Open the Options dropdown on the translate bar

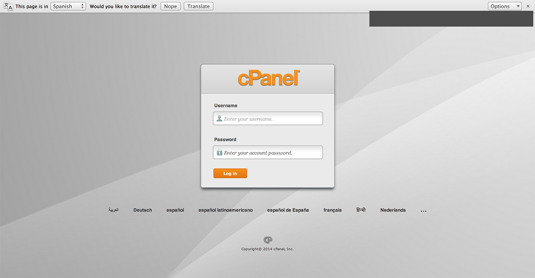coord(505,6)
